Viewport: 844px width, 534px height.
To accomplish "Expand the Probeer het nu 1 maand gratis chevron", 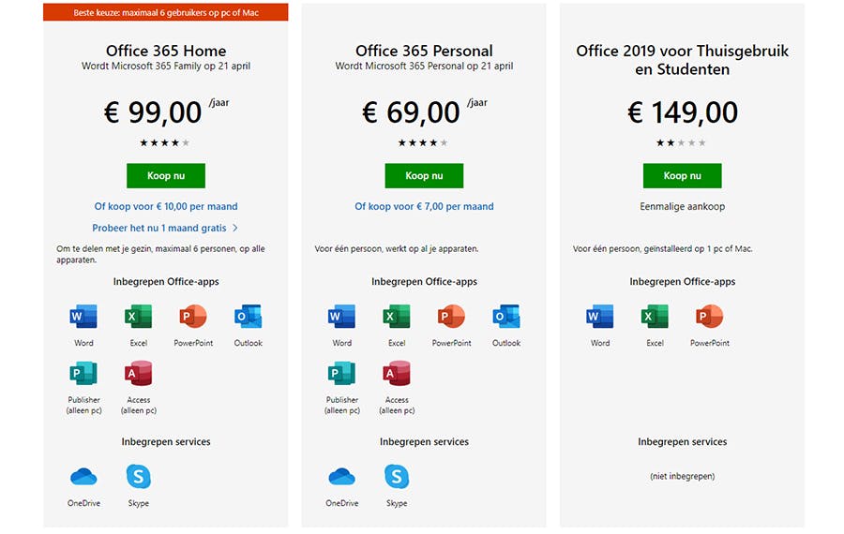I will (235, 228).
